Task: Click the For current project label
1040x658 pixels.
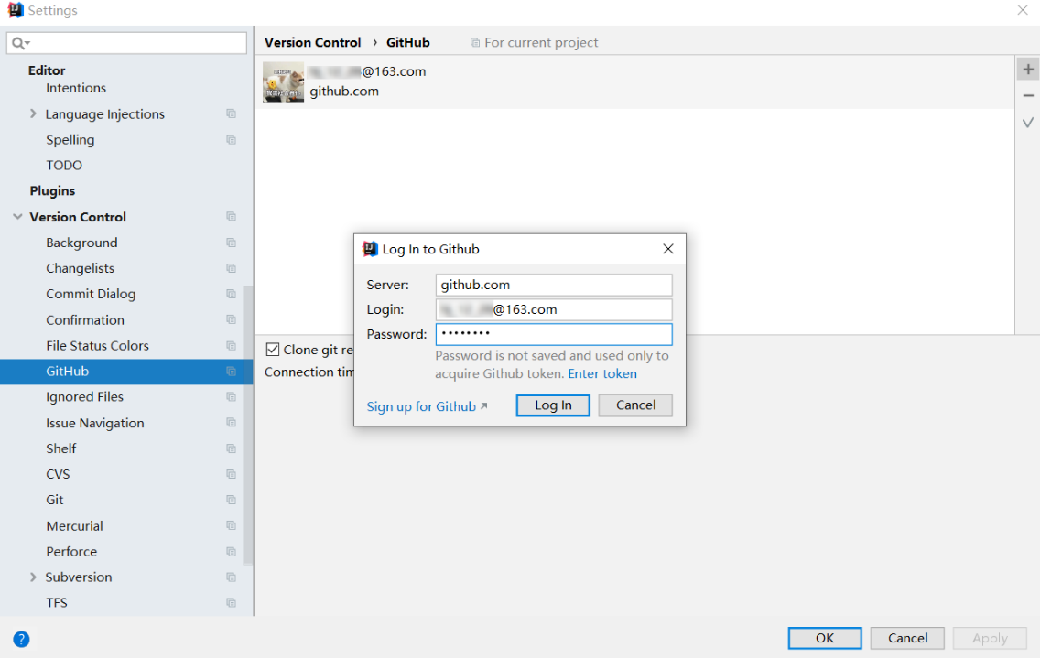Action: click(541, 42)
